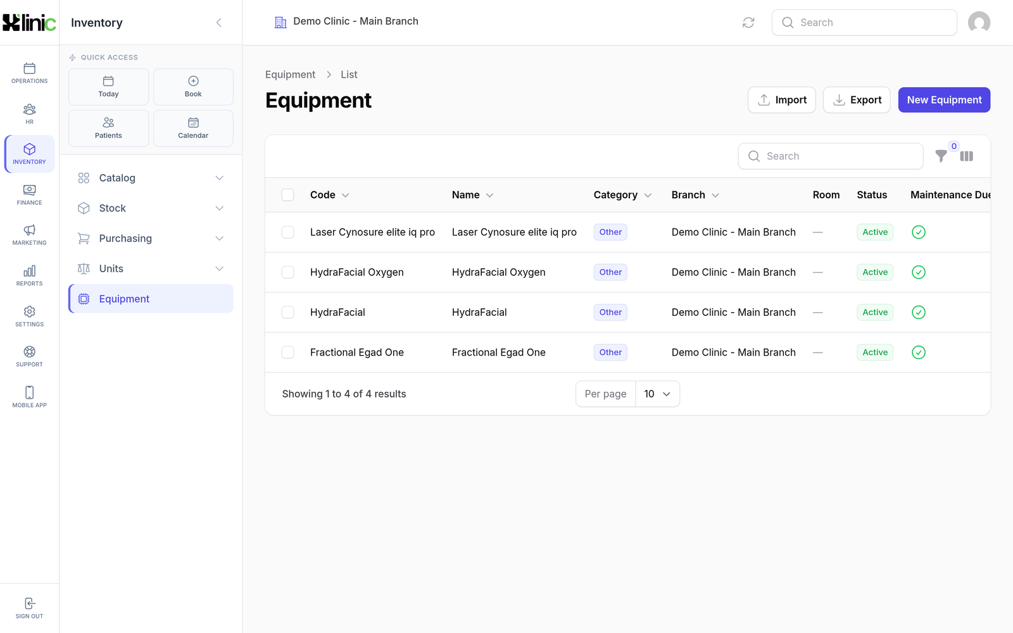Click the Klinic logo
Screen dimensions: 1013x633
pos(29,23)
